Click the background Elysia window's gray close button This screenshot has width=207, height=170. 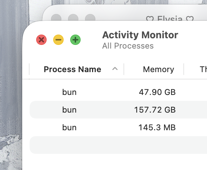coord(56,17)
